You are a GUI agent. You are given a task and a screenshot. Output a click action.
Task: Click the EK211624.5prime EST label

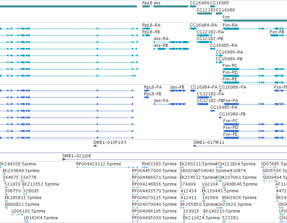tap(201, 218)
